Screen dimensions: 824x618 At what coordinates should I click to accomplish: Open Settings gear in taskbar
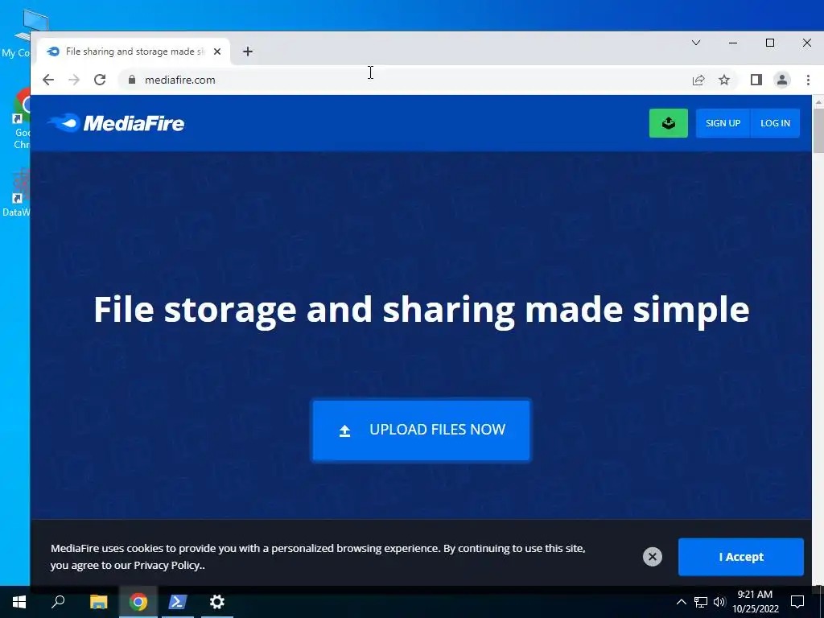point(217,602)
